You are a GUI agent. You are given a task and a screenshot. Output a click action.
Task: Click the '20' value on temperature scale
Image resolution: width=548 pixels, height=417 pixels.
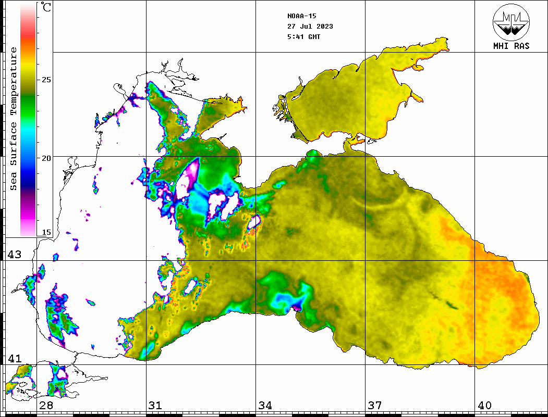click(46, 158)
